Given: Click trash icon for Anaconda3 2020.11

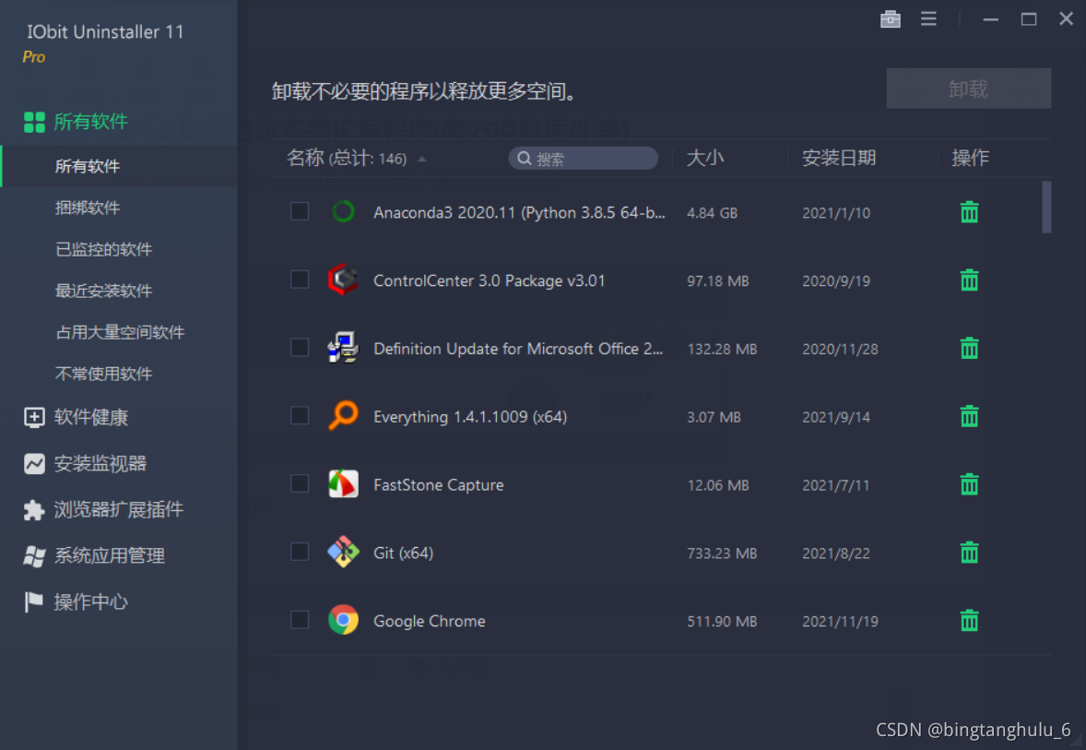Looking at the screenshot, I should click(x=969, y=212).
